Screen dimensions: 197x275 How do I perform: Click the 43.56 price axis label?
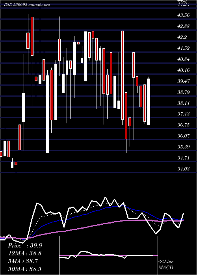184,15
